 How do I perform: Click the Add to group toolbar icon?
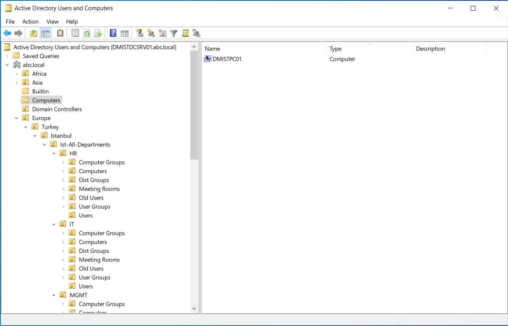197,33
